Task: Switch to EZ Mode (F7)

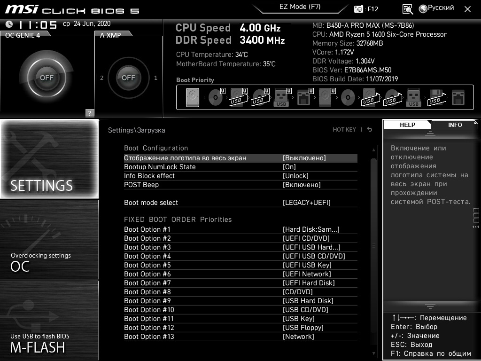Action: tap(300, 7)
